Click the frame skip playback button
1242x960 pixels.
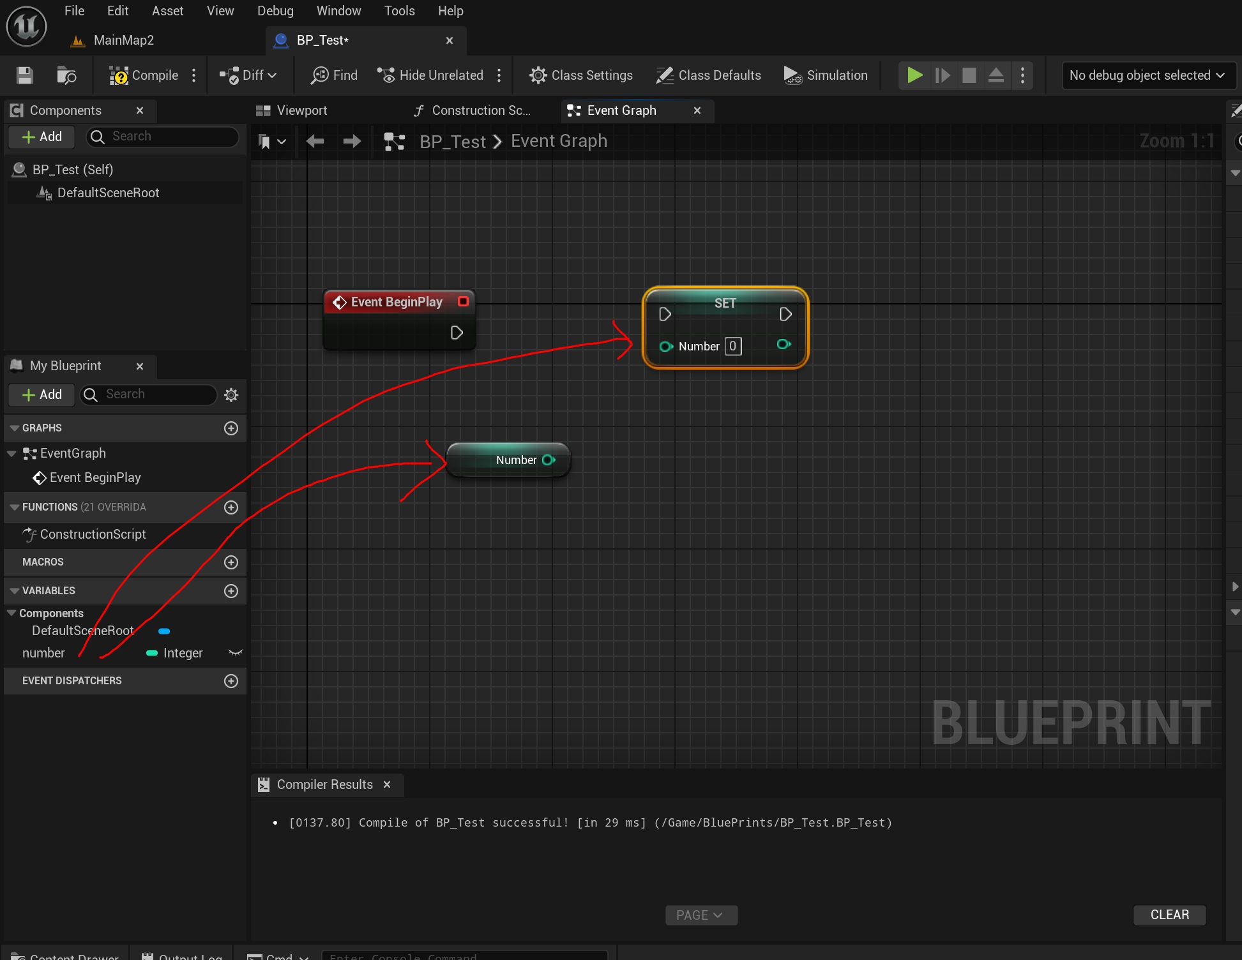pyautogui.click(x=942, y=75)
